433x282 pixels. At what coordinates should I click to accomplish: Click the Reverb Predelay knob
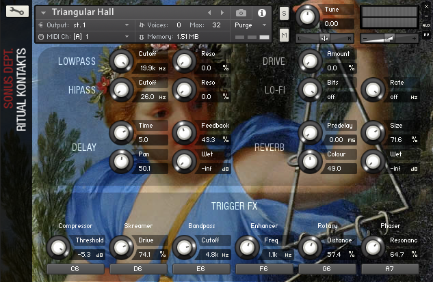point(310,133)
